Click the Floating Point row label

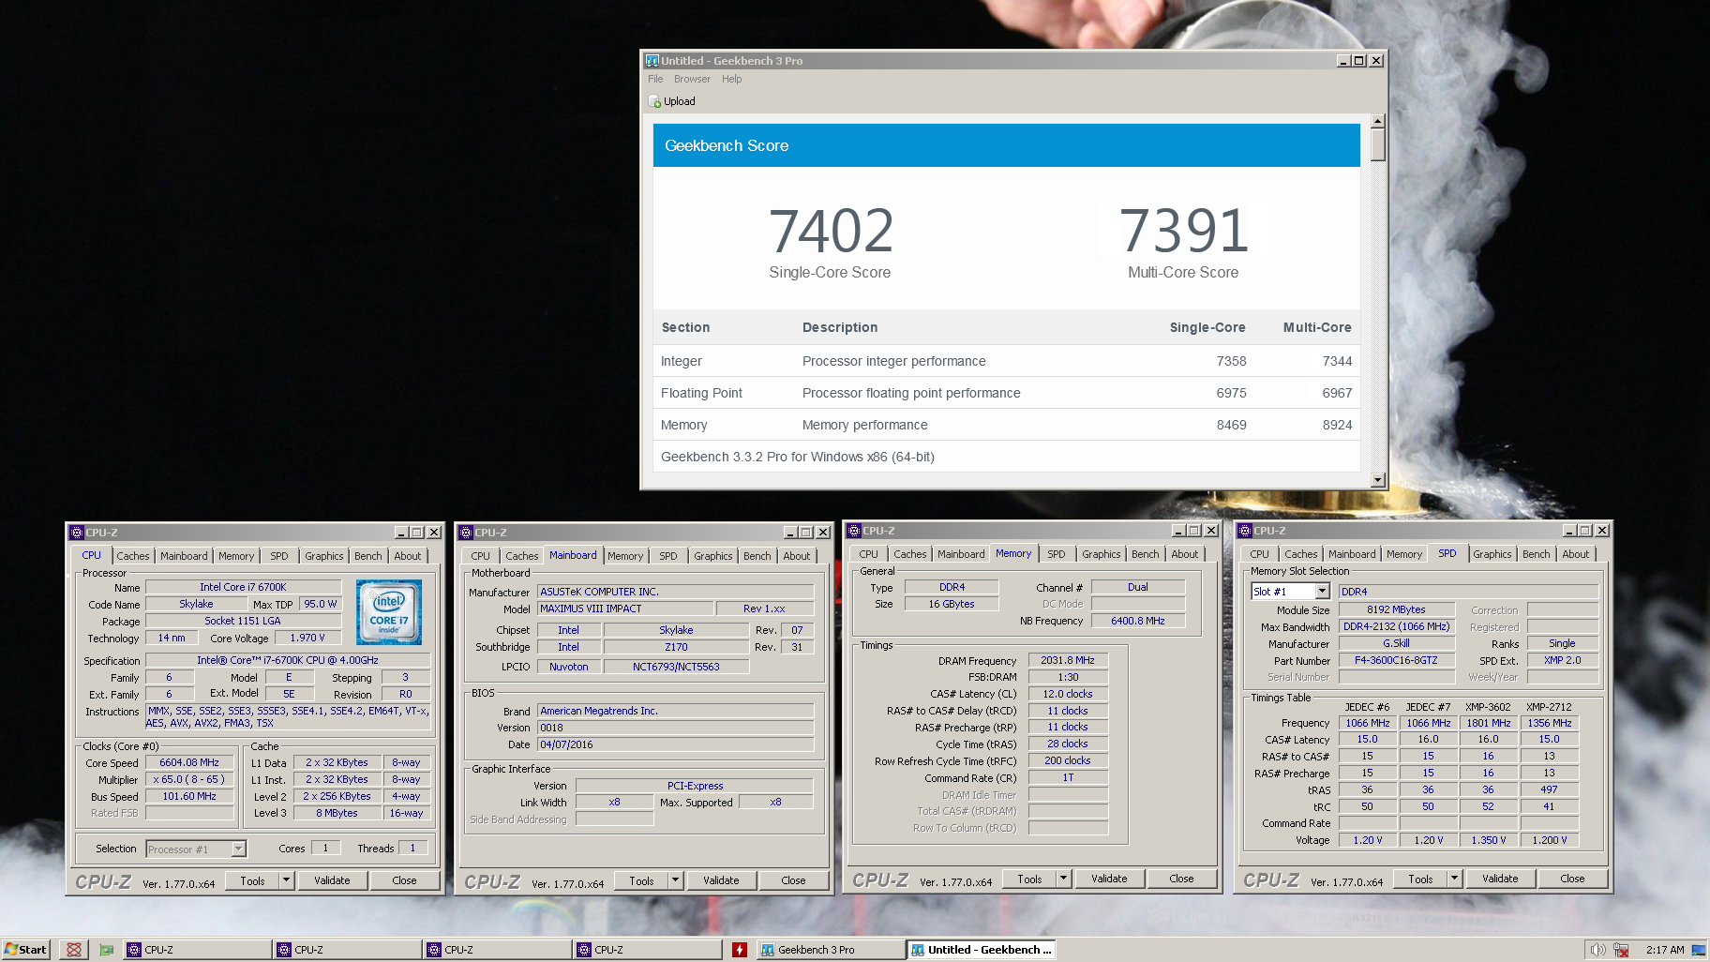click(x=701, y=393)
